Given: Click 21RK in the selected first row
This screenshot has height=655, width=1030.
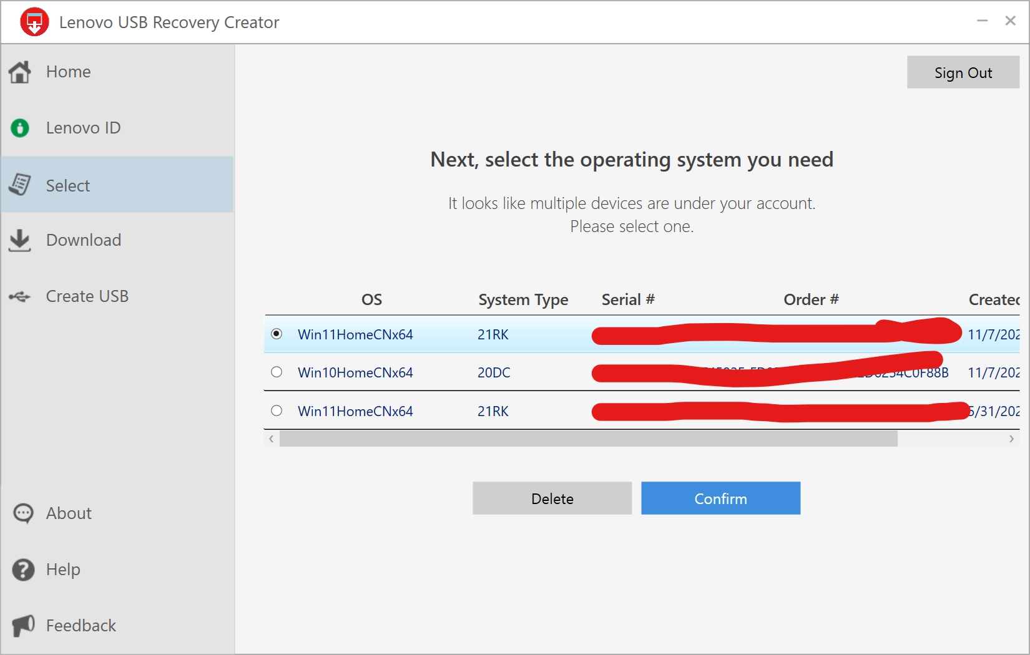Looking at the screenshot, I should point(493,334).
